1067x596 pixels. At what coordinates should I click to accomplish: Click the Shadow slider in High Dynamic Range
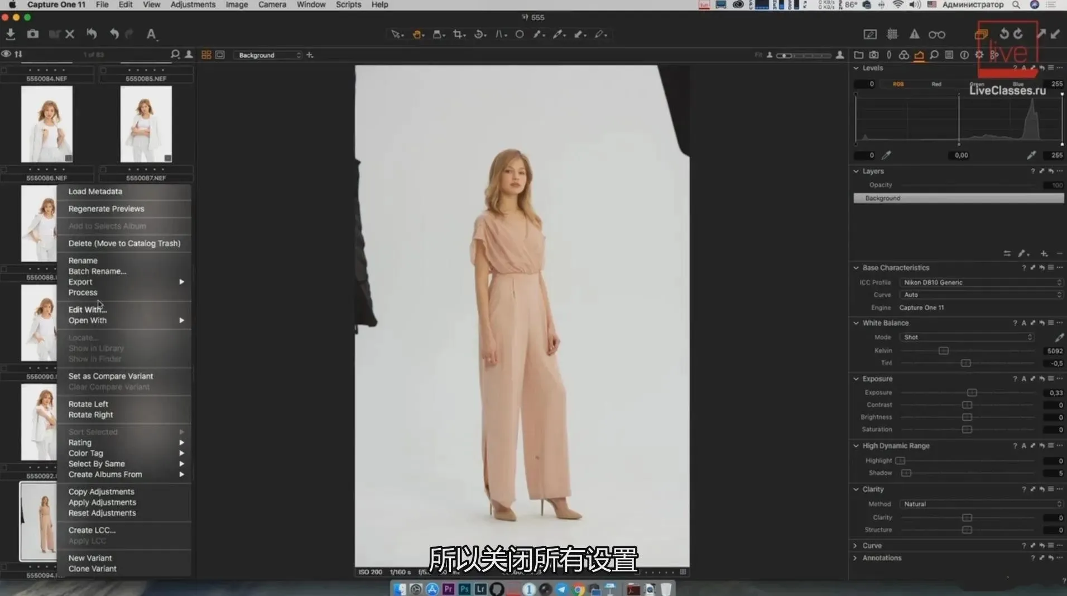pyautogui.click(x=906, y=473)
